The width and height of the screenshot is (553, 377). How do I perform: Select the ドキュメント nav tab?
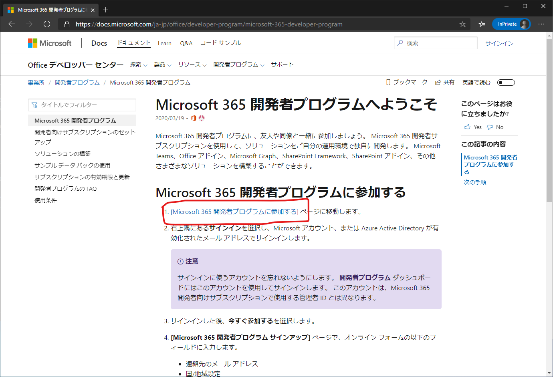point(134,43)
